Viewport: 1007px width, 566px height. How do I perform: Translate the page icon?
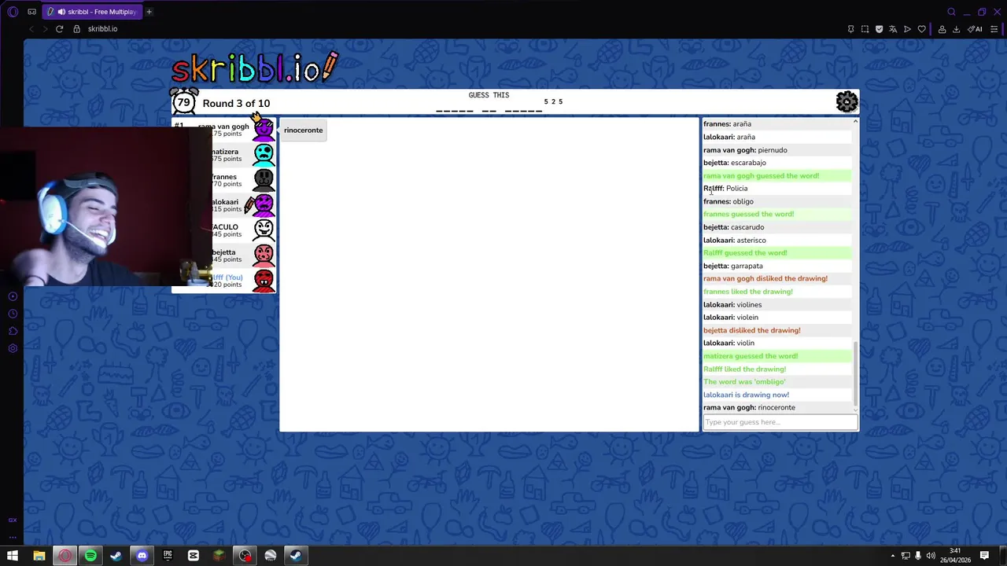coord(893,29)
